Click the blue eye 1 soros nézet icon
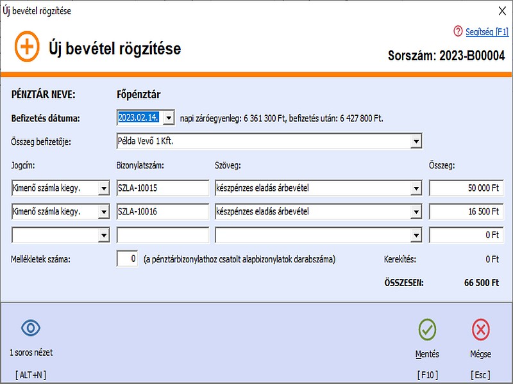Viewport: 513px width, 384px height. click(31, 328)
